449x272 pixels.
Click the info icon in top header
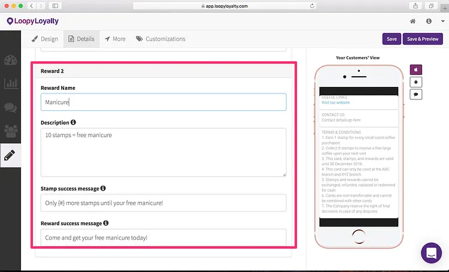pyautogui.click(x=429, y=21)
